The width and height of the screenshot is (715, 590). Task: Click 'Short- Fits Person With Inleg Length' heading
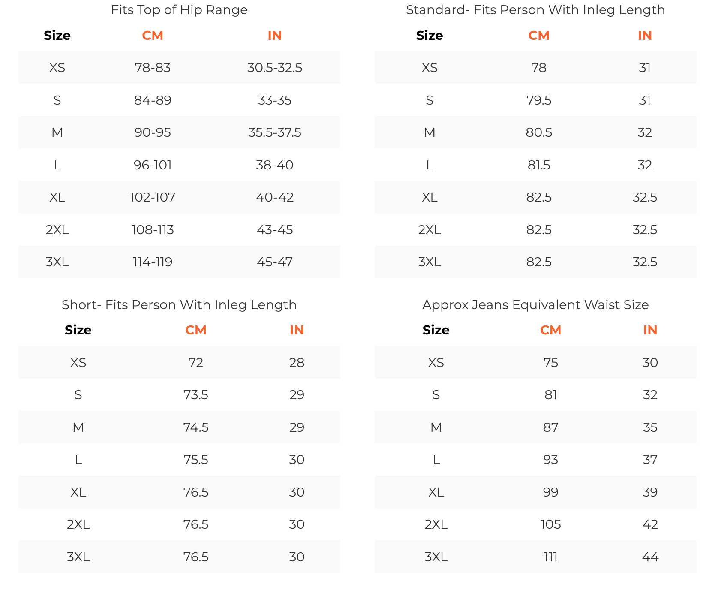click(x=179, y=305)
